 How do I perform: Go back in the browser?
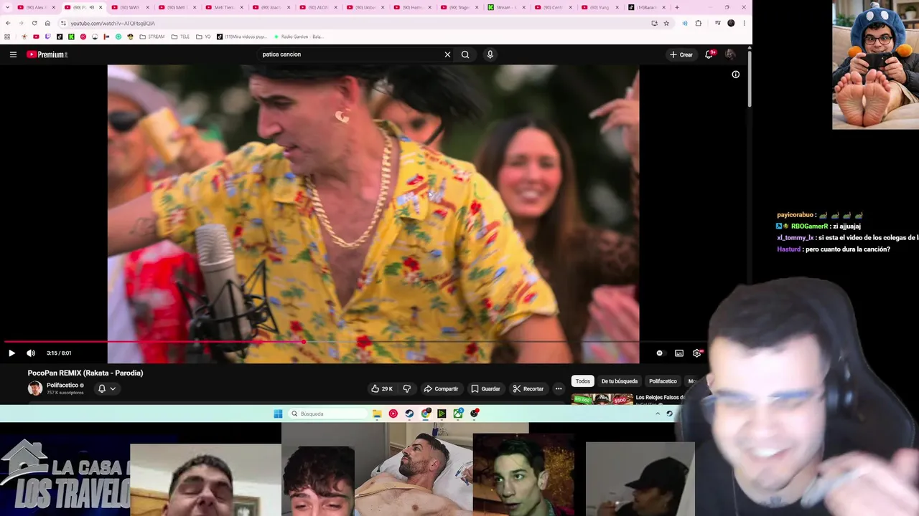click(8, 23)
